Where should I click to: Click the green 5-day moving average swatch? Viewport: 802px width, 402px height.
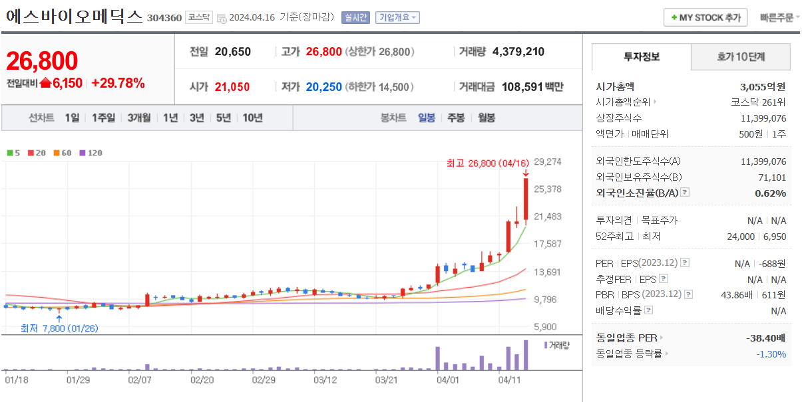point(9,153)
